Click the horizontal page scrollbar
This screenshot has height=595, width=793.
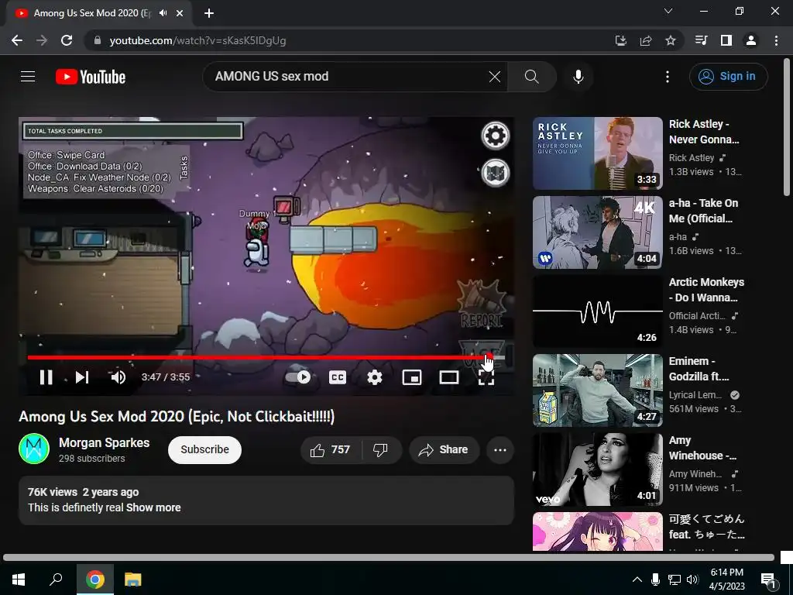click(x=389, y=558)
